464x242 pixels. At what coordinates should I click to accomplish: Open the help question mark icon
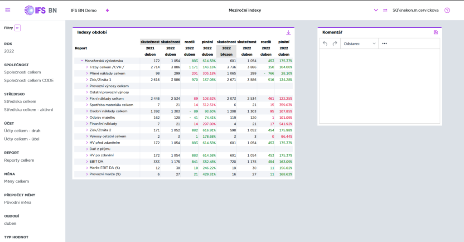point(447,10)
